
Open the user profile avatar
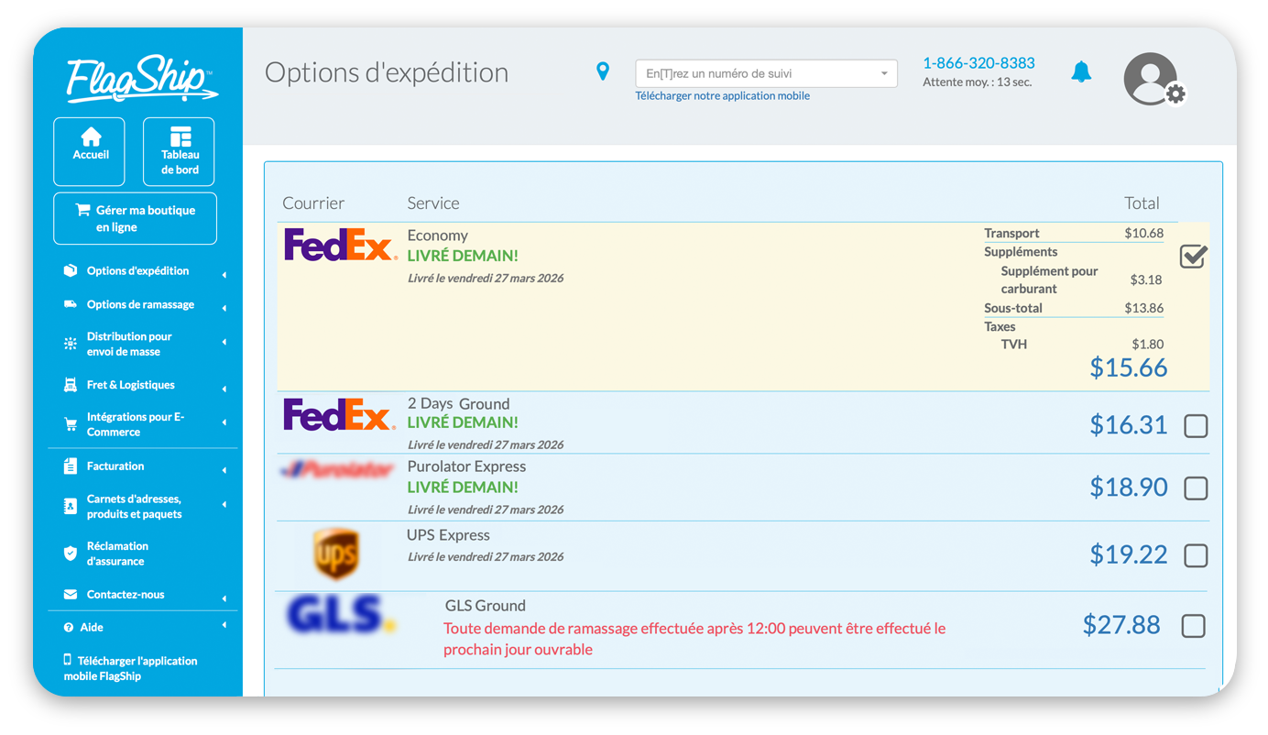(x=1151, y=79)
